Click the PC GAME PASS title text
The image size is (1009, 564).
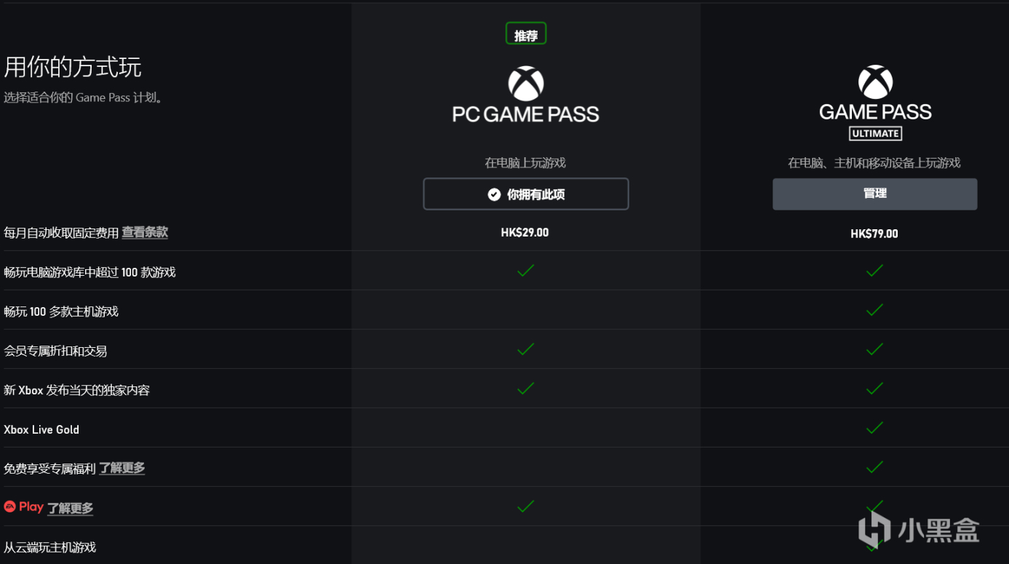(x=525, y=114)
